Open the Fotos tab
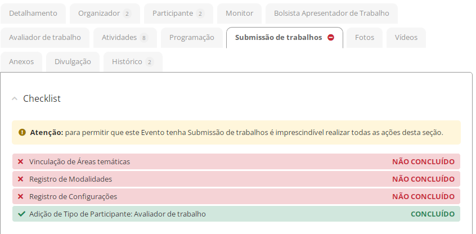 [364, 38]
